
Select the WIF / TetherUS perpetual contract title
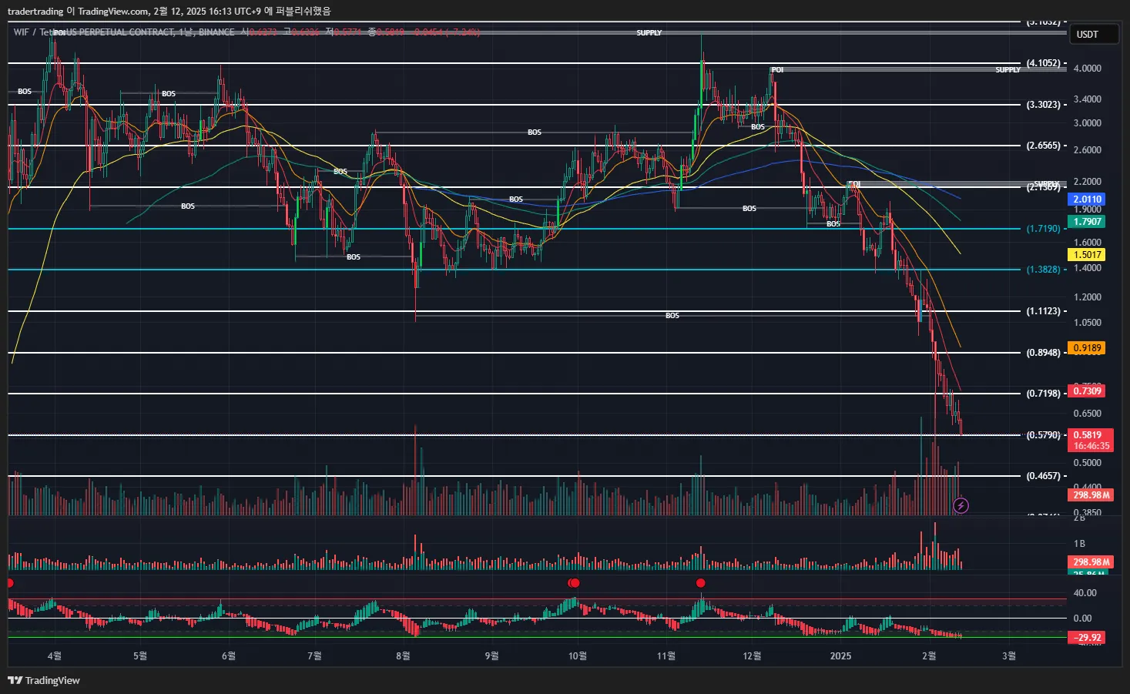coord(123,32)
